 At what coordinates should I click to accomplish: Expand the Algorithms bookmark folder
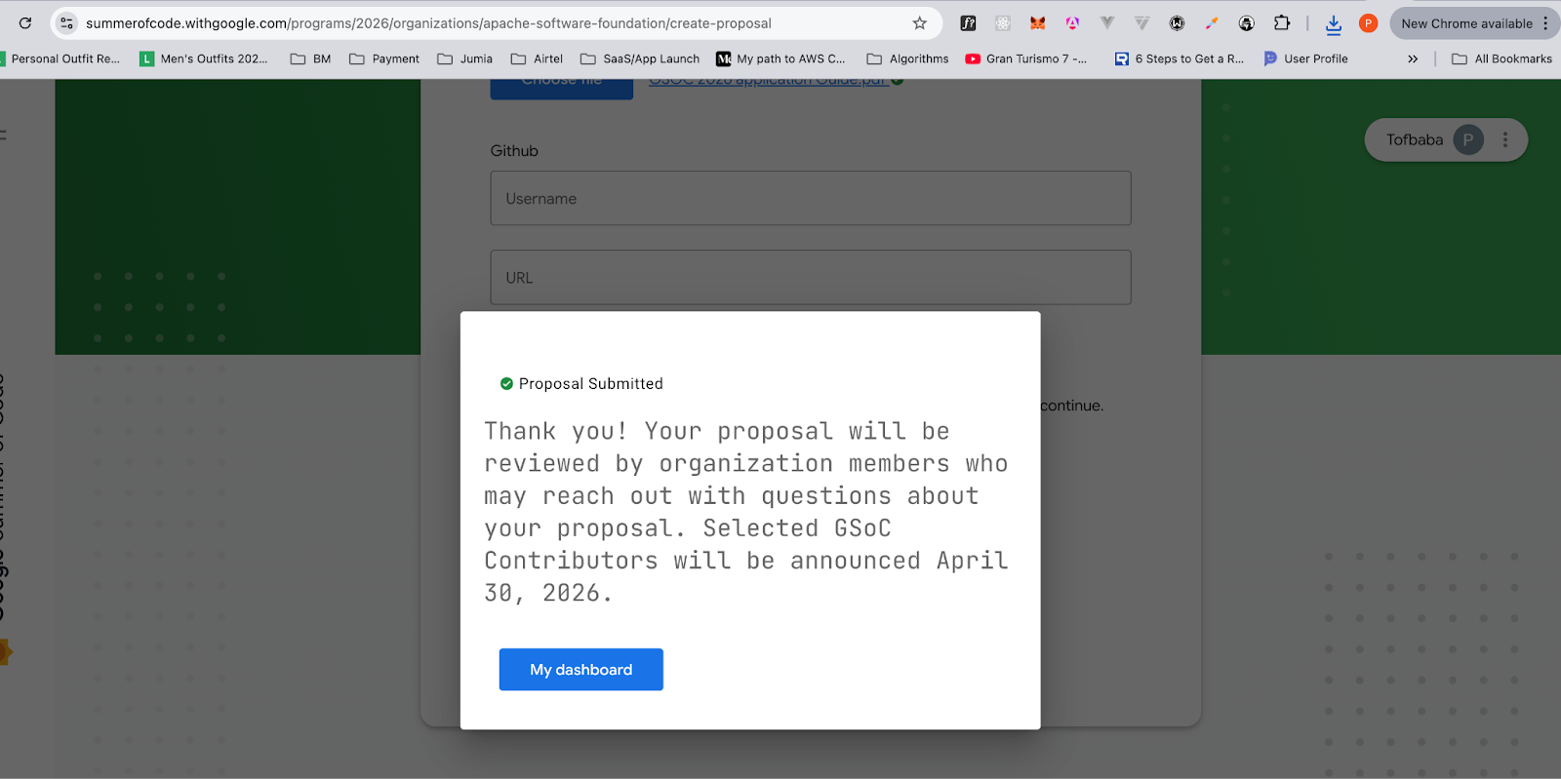tap(908, 58)
